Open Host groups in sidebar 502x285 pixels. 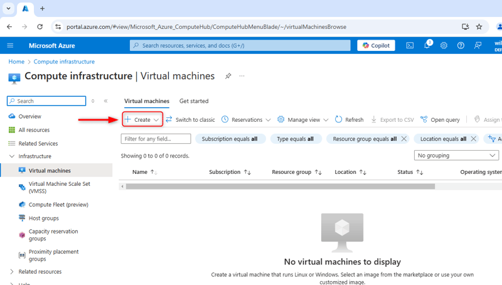(44, 218)
